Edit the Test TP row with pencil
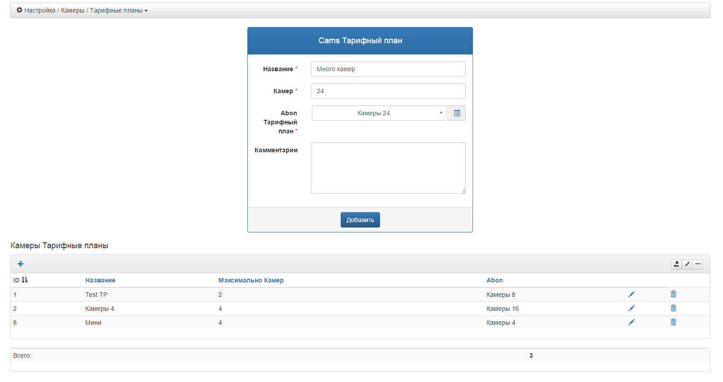Image resolution: width=723 pixels, height=382 pixels. coord(631,295)
